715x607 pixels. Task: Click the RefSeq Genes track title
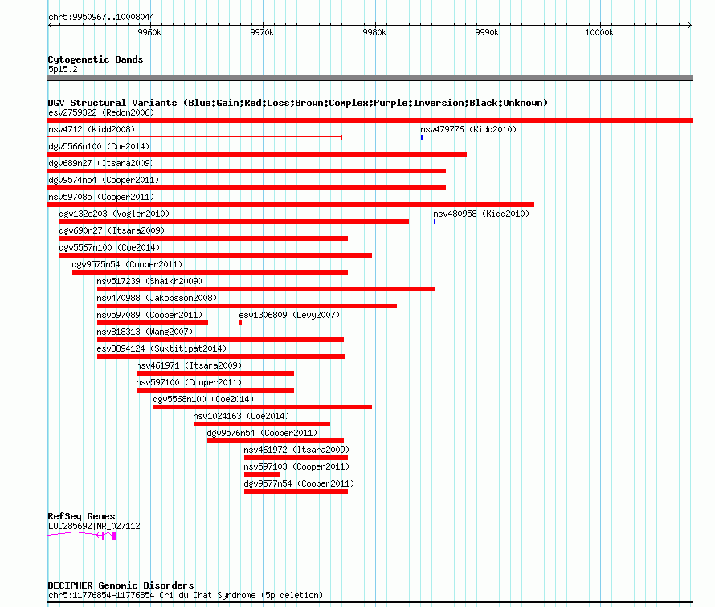(x=81, y=516)
